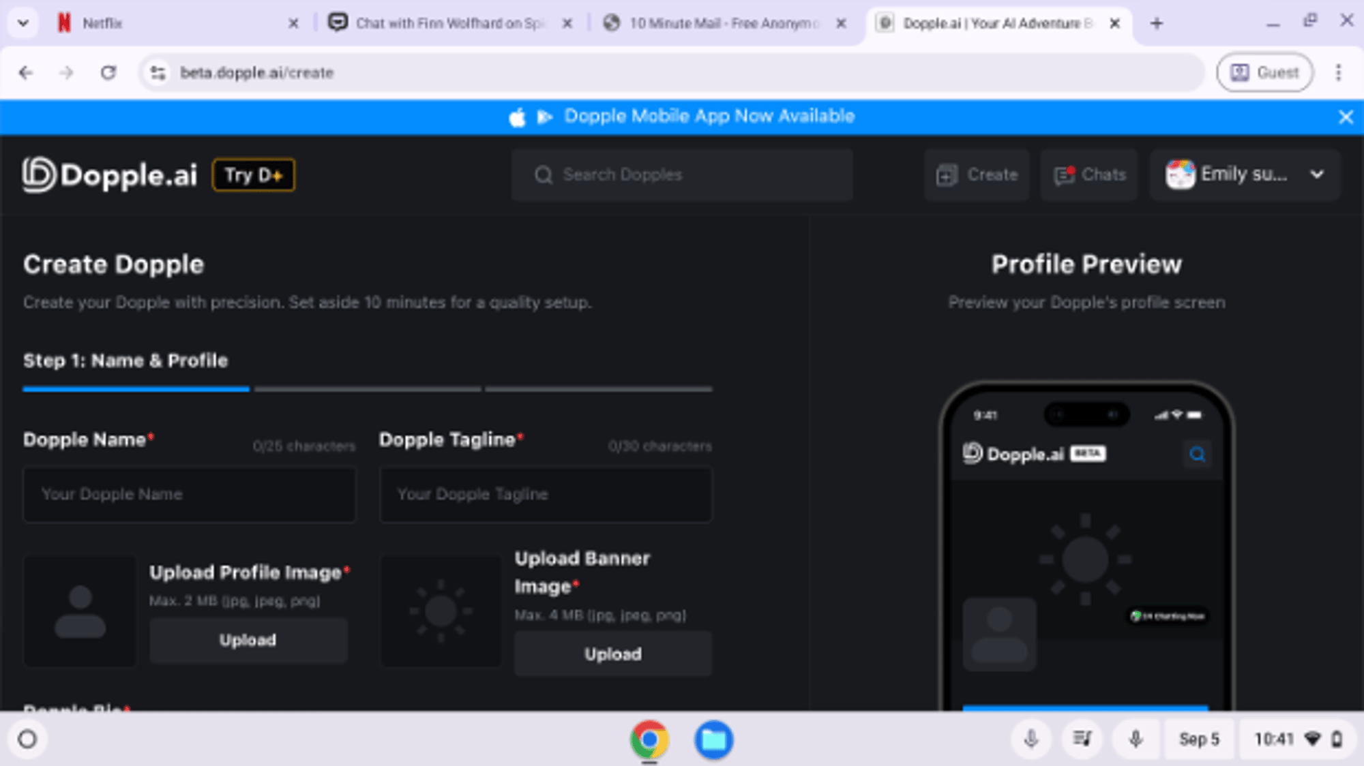Screen dimensions: 1364x766
Task: Click the Create plus icon in header
Action: pos(947,175)
